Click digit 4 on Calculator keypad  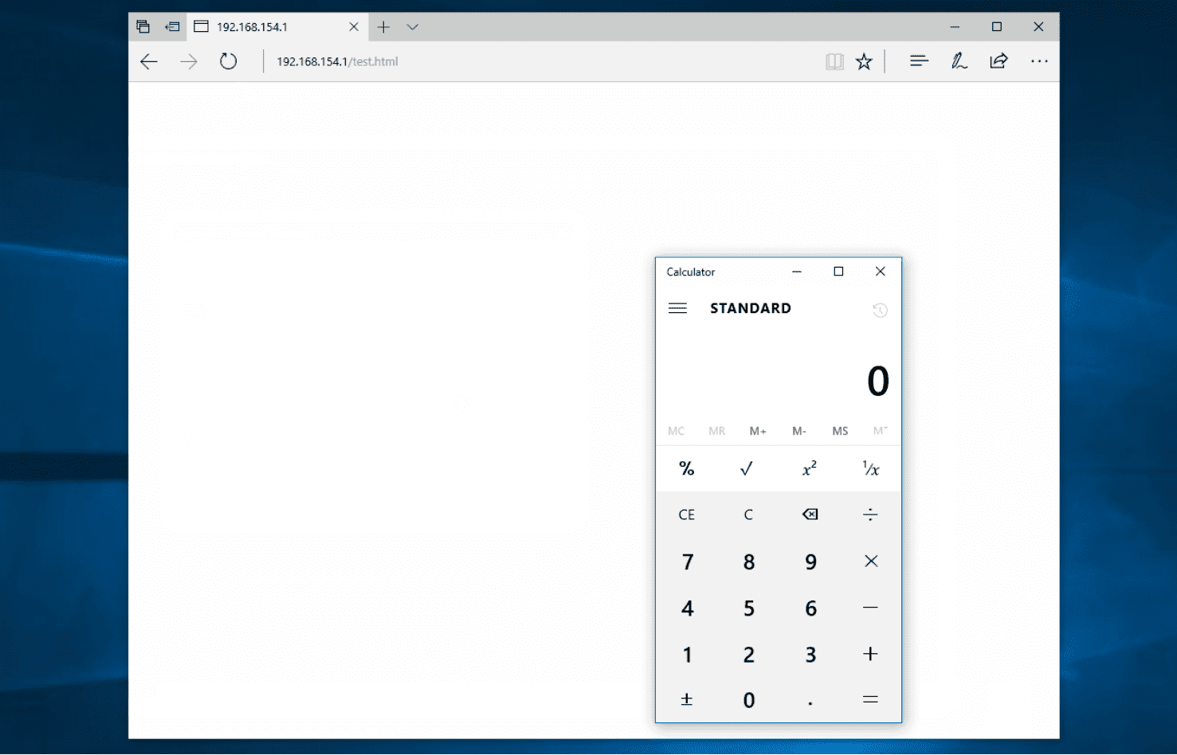point(686,608)
